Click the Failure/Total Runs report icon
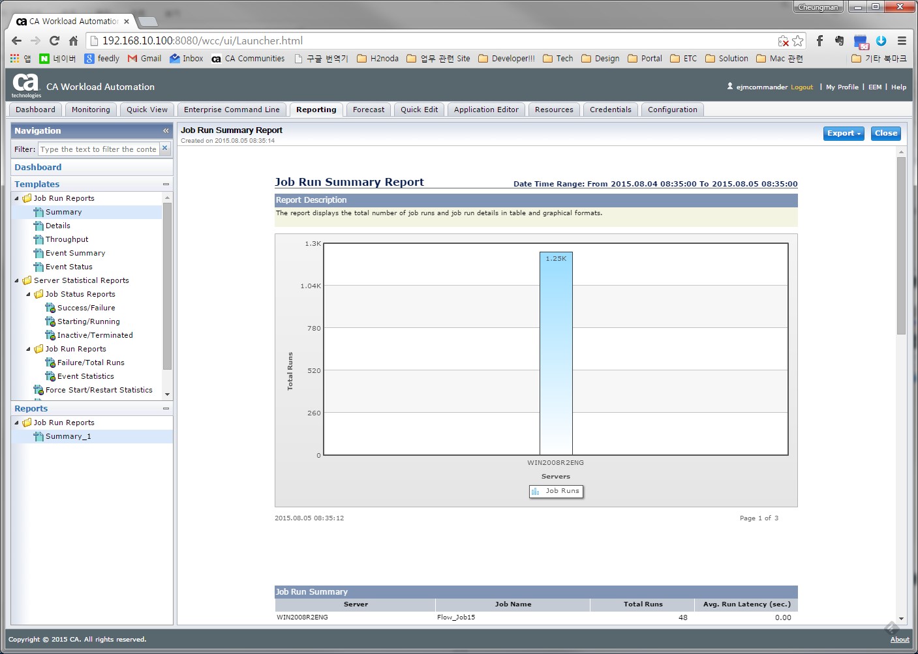Viewport: 918px width, 654px height. [50, 363]
